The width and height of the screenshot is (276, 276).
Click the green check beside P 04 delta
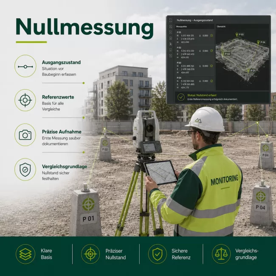pyautogui.click(x=211, y=81)
